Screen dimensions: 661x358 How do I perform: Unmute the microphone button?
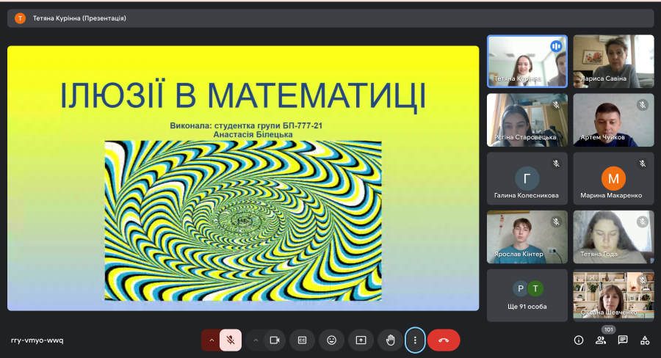(x=231, y=340)
